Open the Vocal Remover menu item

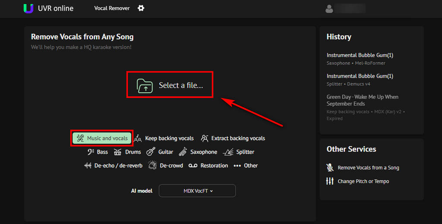point(112,8)
